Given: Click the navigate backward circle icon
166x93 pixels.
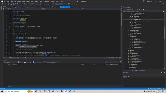Looking at the screenshot, I should (x=3, y=4).
